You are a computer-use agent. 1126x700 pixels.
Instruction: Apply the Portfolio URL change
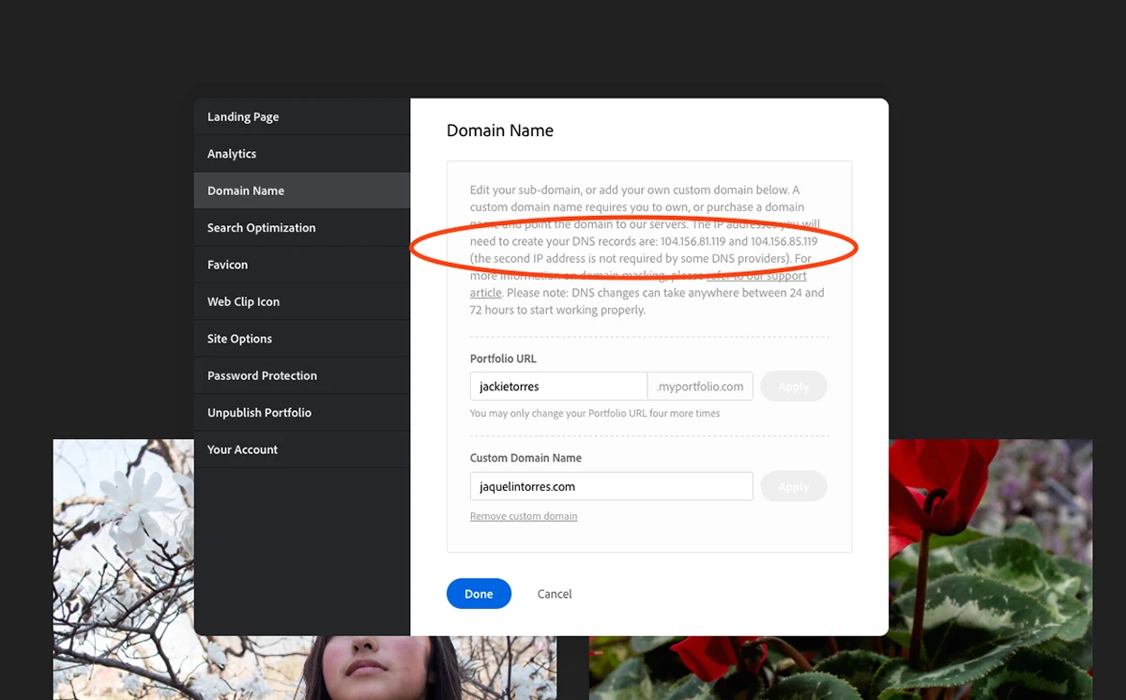tap(793, 386)
